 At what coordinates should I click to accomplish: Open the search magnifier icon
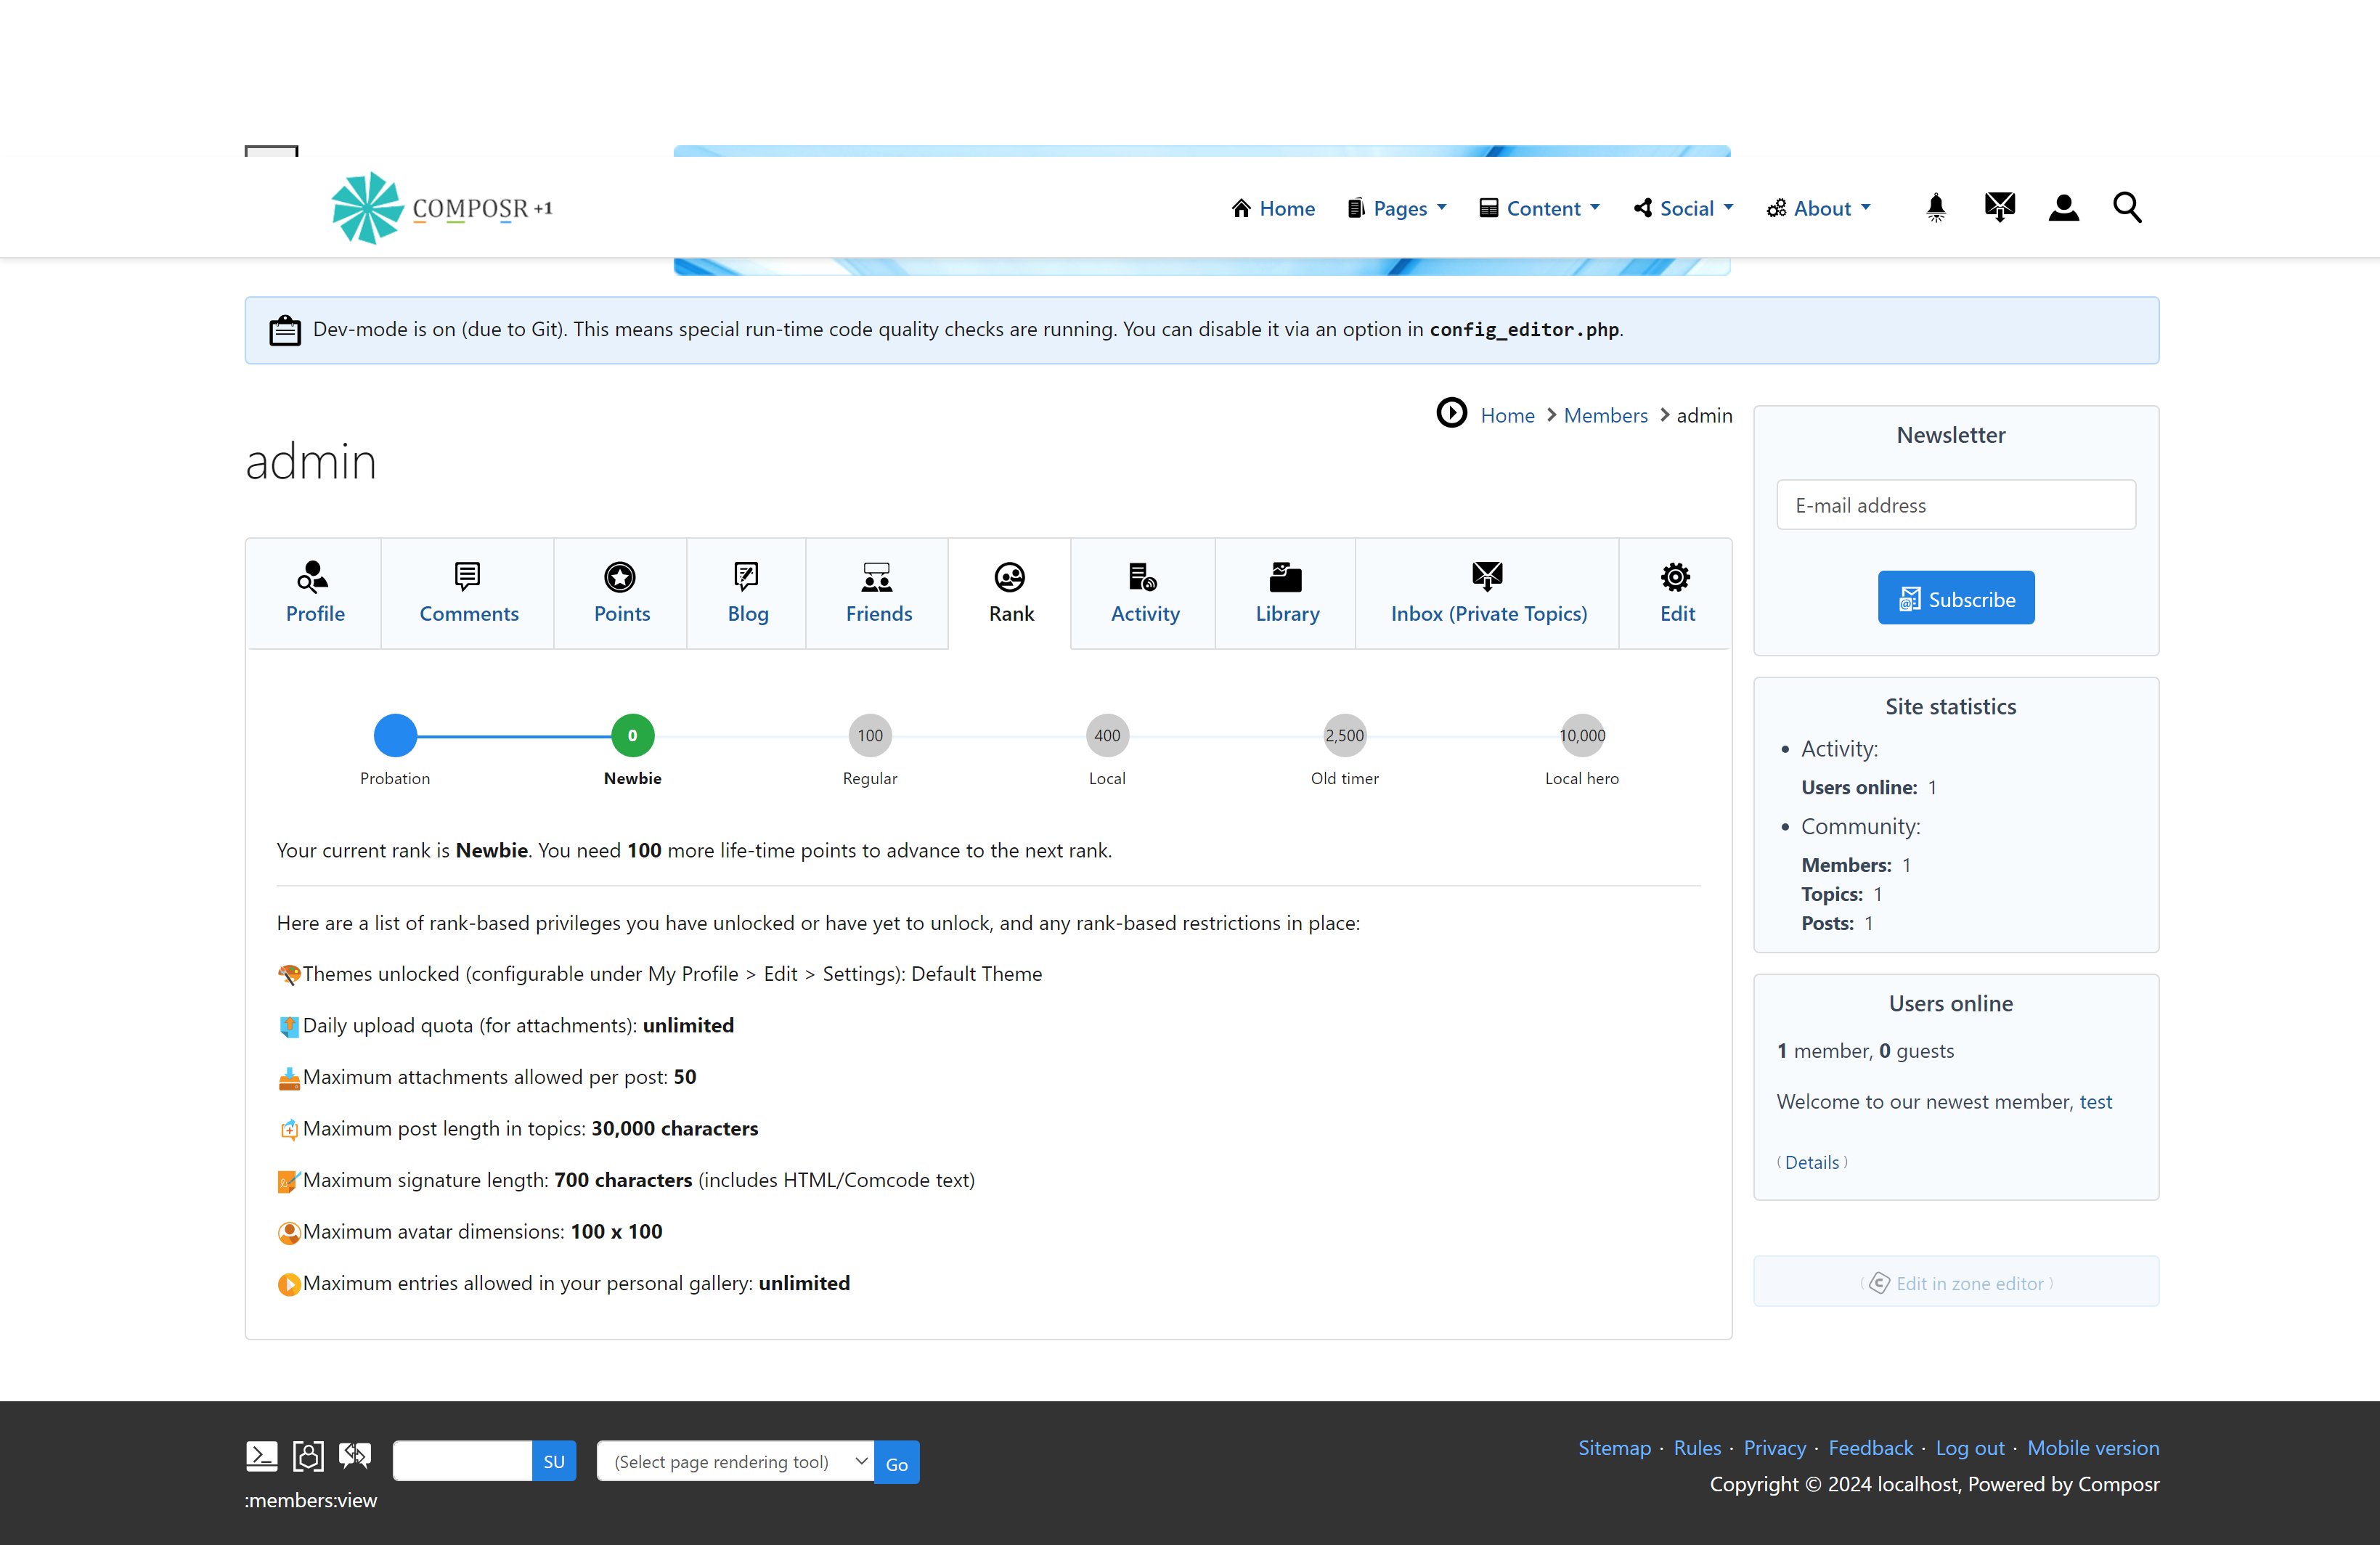coord(2127,208)
